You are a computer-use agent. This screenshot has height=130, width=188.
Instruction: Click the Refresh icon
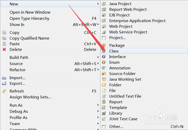(x=4, y=91)
